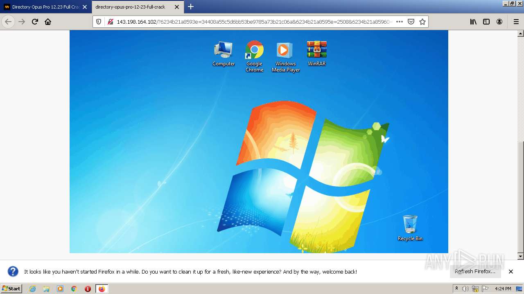
Task: Click the Recycle Bin icon in the page
Action: click(410, 228)
